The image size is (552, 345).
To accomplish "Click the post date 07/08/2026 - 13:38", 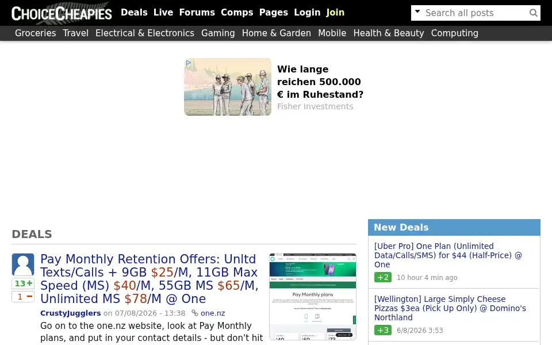I will (150, 313).
